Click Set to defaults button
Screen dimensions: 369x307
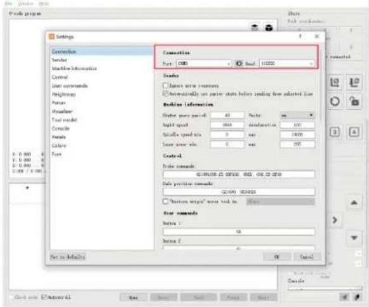[68, 257]
